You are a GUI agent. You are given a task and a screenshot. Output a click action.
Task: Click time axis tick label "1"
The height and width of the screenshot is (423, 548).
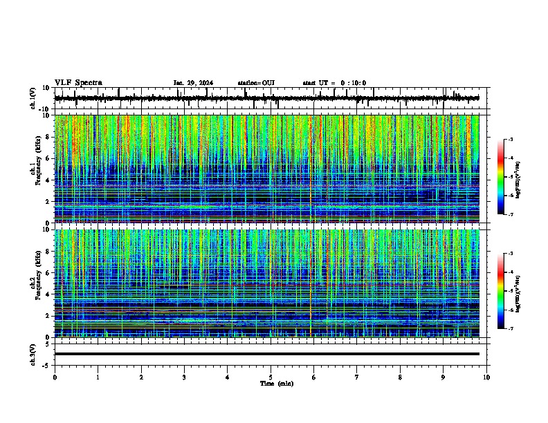point(98,377)
